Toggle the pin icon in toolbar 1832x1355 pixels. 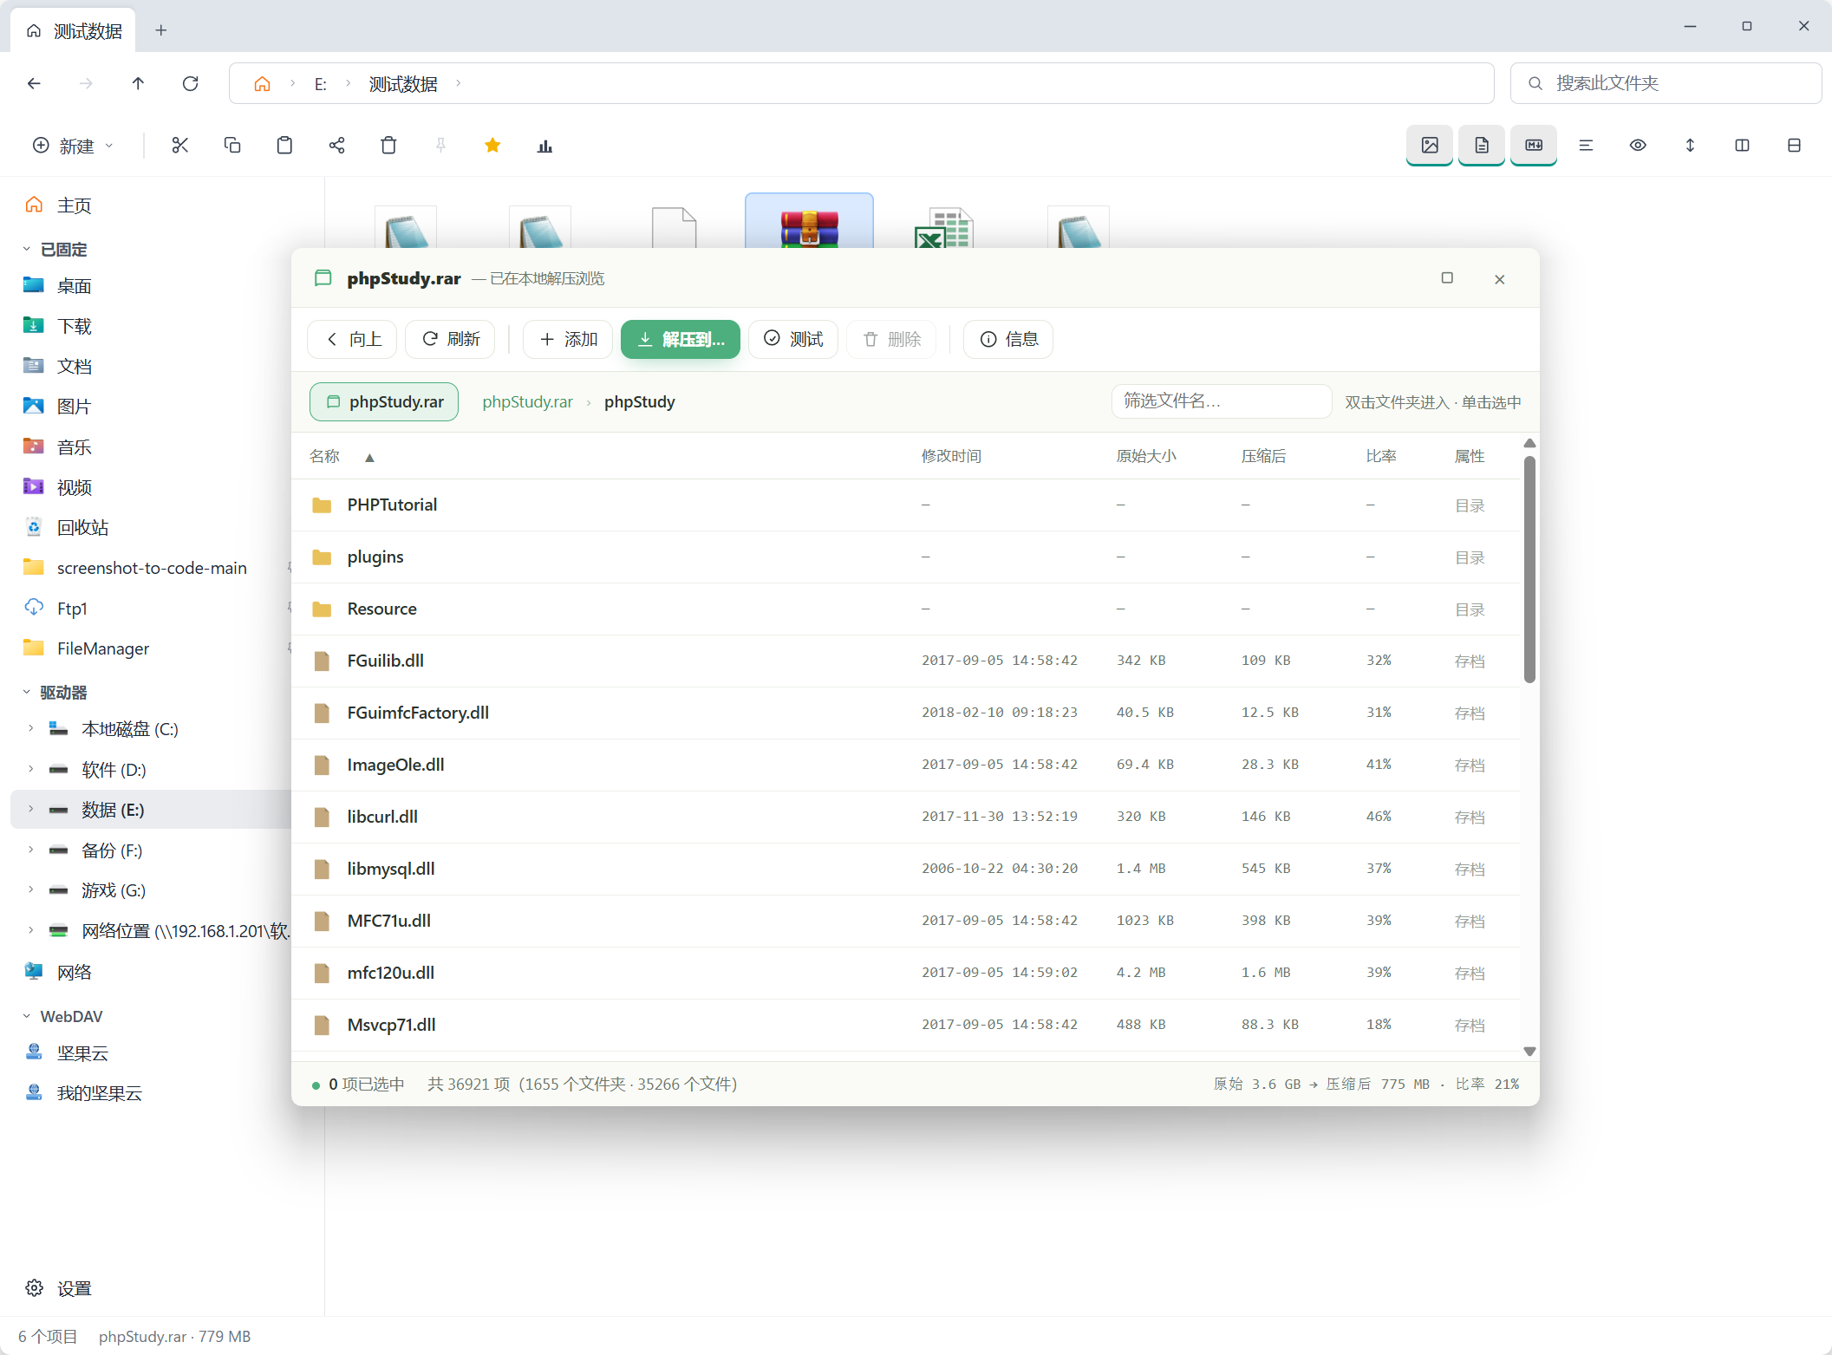440,146
